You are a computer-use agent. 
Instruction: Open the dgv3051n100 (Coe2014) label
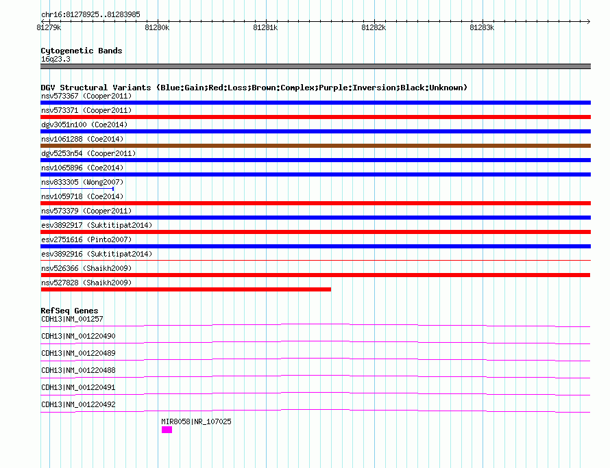coord(84,125)
